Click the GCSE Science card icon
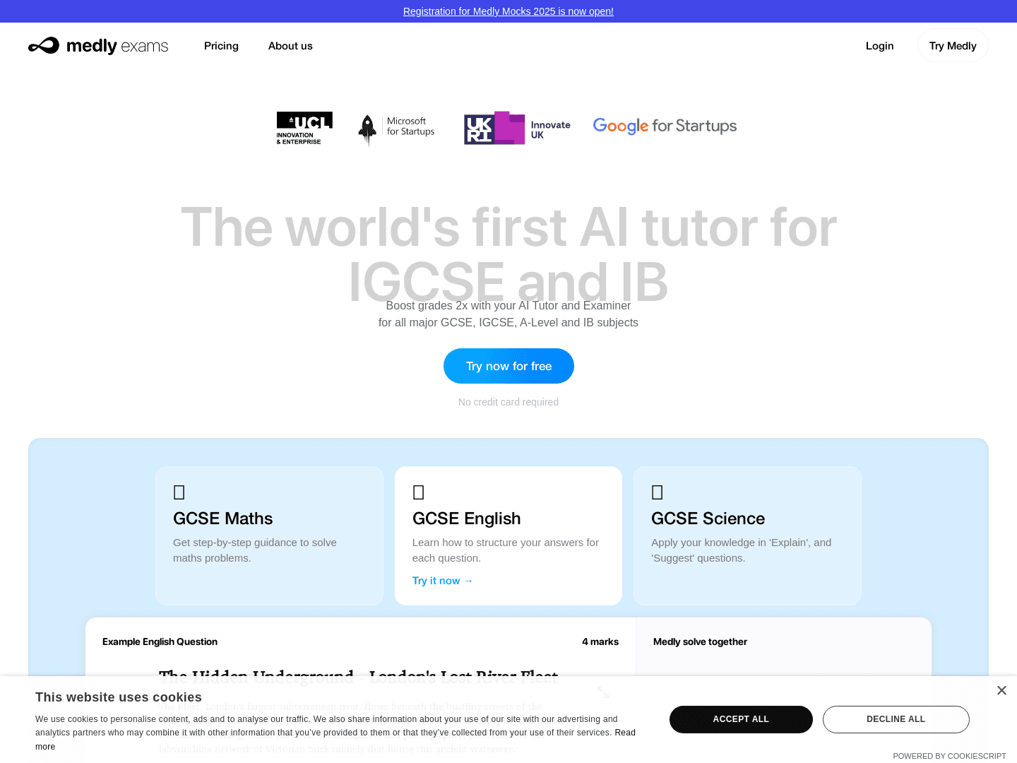The width and height of the screenshot is (1017, 763). click(658, 492)
